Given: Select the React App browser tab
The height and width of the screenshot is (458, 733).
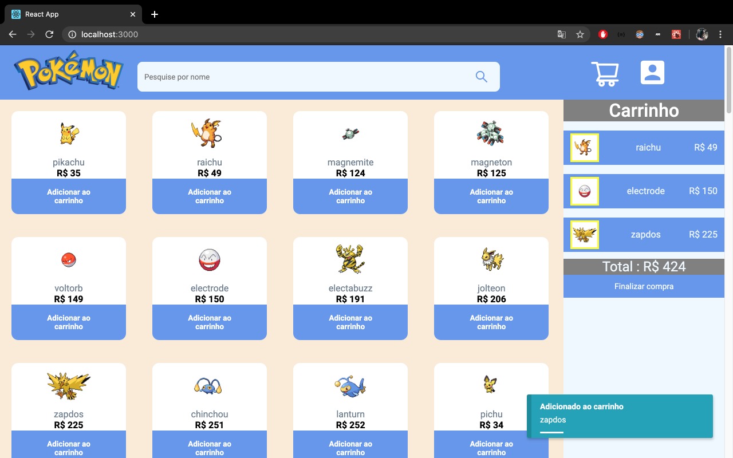Looking at the screenshot, I should point(73,14).
